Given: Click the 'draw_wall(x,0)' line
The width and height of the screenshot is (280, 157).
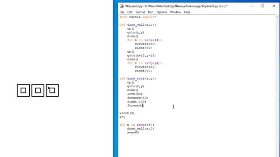Looking at the screenshot, I should click(x=140, y=129).
